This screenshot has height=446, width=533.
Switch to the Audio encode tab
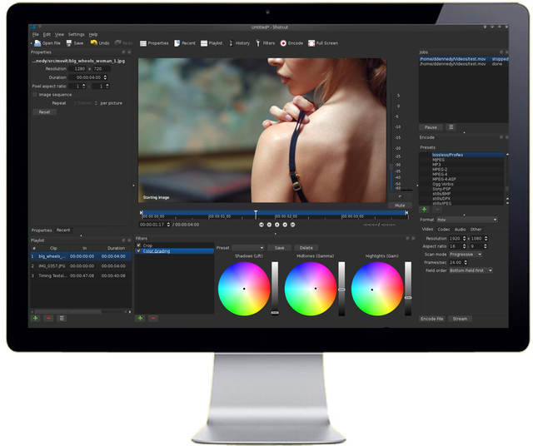tap(460, 230)
